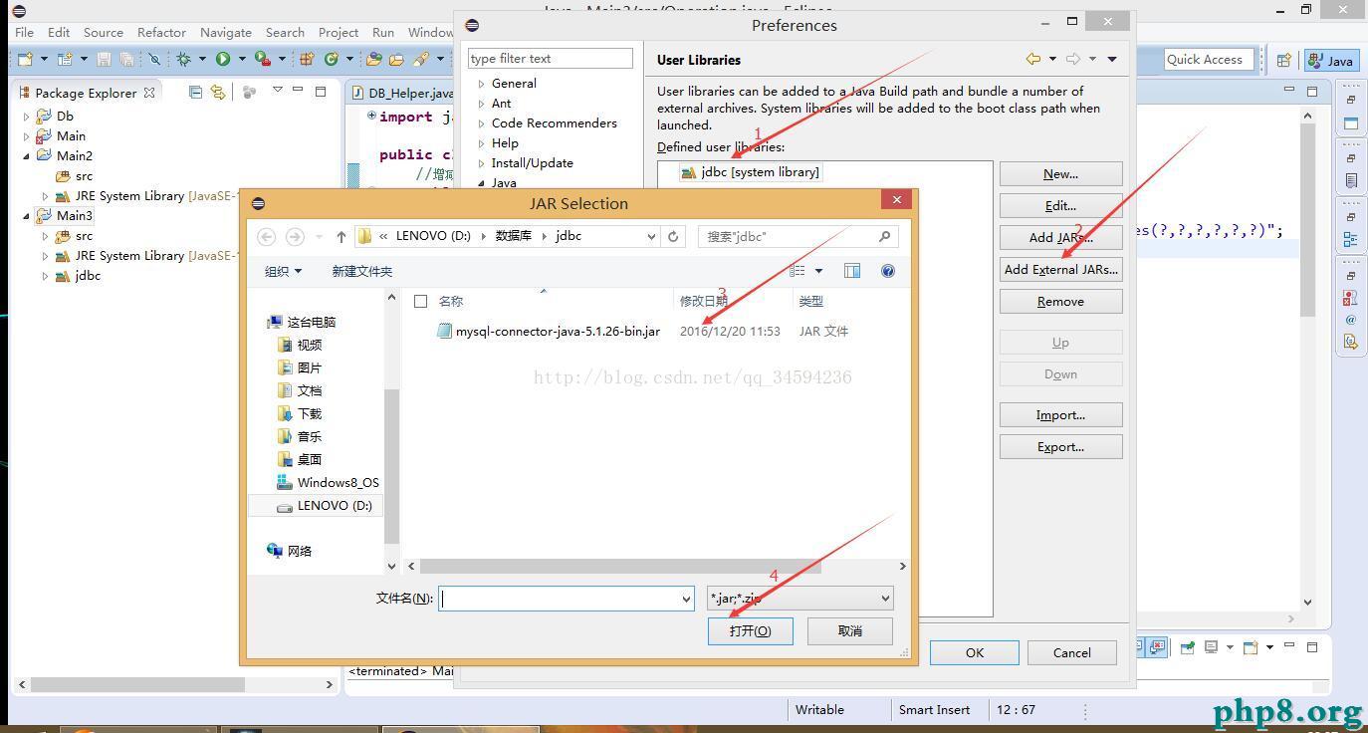1368x733 pixels.
Task: Open the 文件名 combo box dropdown arrow
Action: click(x=686, y=599)
